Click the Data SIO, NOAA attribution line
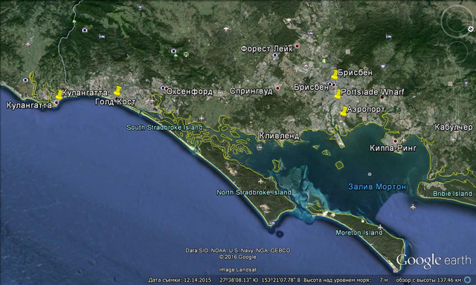Viewport: 476px width, 285px height. (238, 250)
